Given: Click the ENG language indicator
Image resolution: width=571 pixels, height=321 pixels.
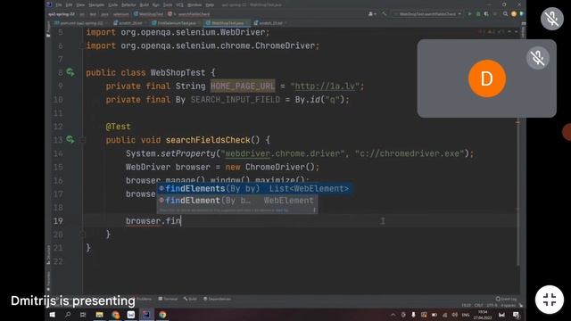Looking at the screenshot, I should tap(466, 315).
